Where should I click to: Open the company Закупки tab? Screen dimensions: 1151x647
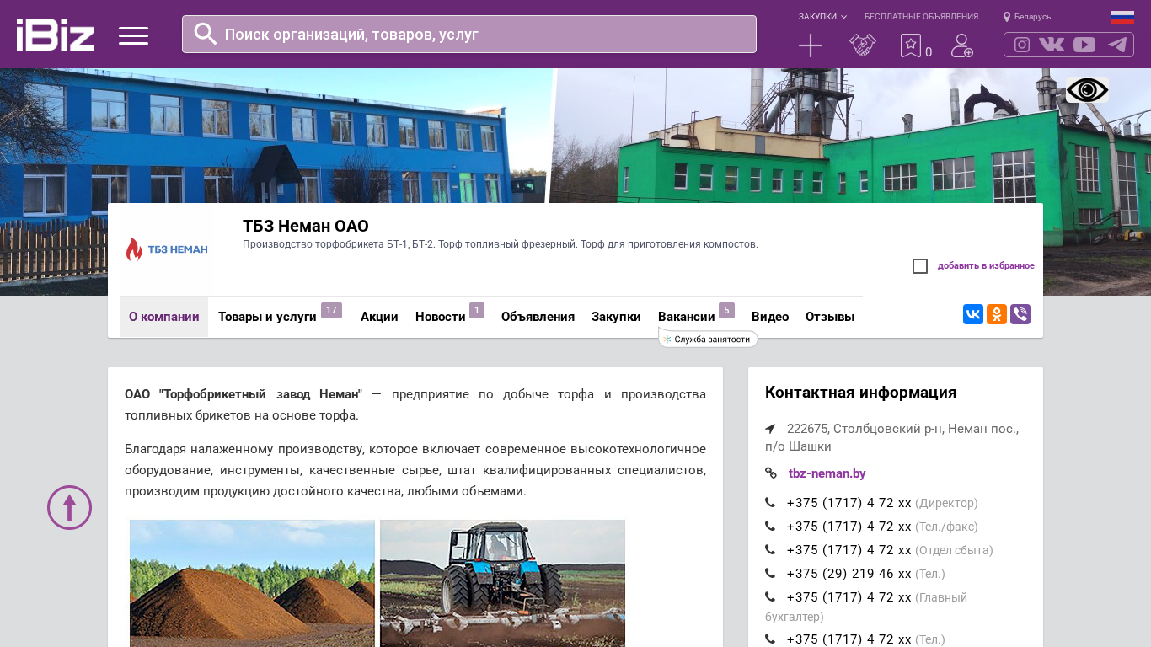coord(616,317)
